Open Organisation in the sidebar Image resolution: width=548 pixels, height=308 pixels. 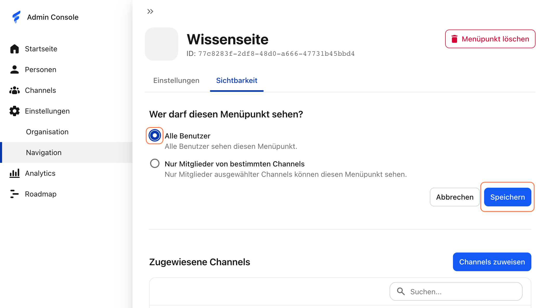47,132
